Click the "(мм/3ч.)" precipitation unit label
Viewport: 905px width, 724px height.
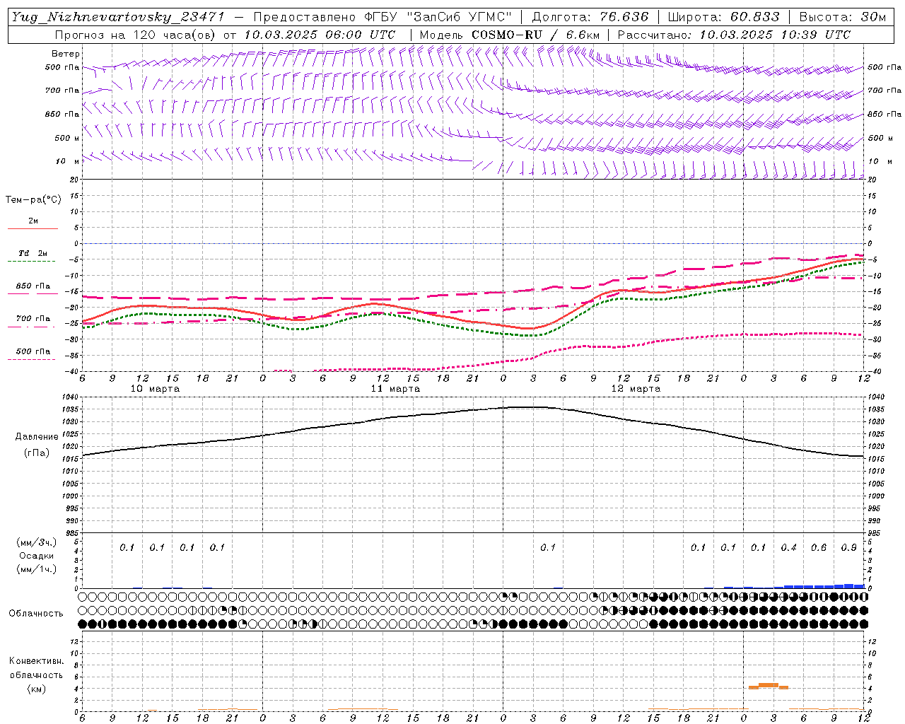tap(36, 542)
